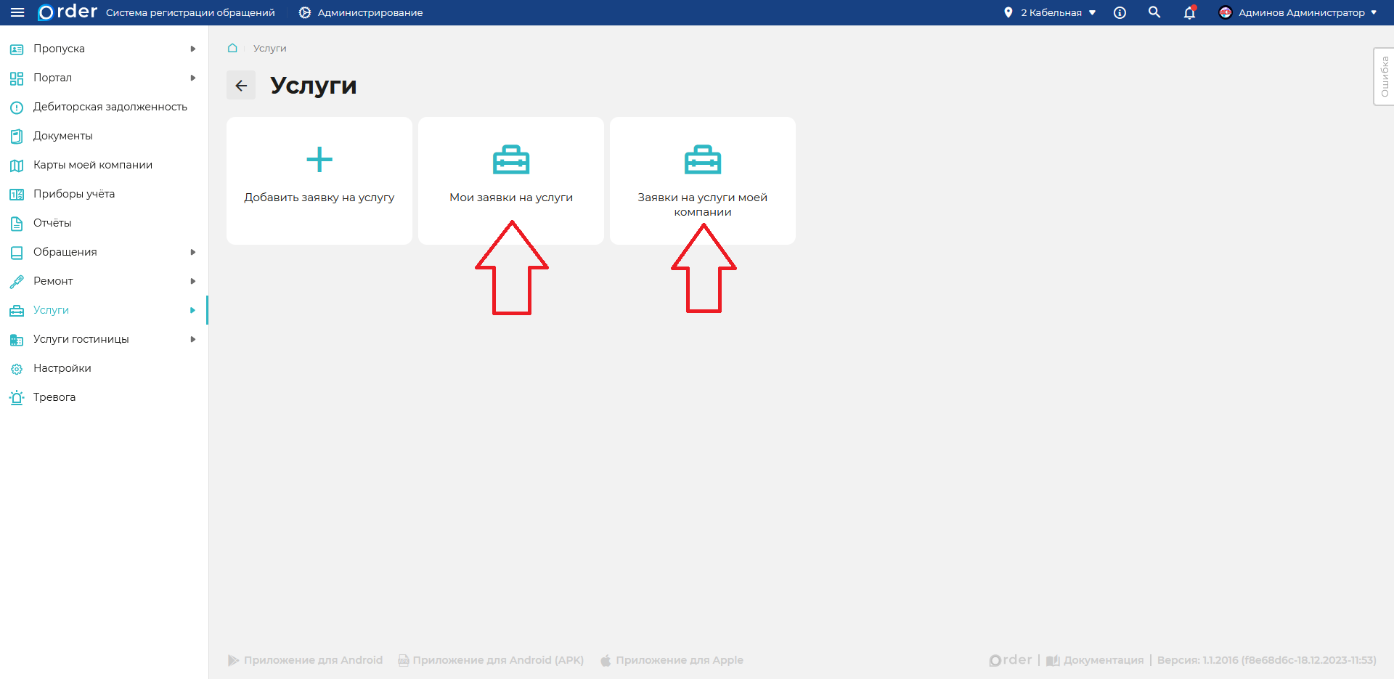Expand the Обращения submenu arrow
Viewport: 1394px width, 679px height.
tap(193, 252)
